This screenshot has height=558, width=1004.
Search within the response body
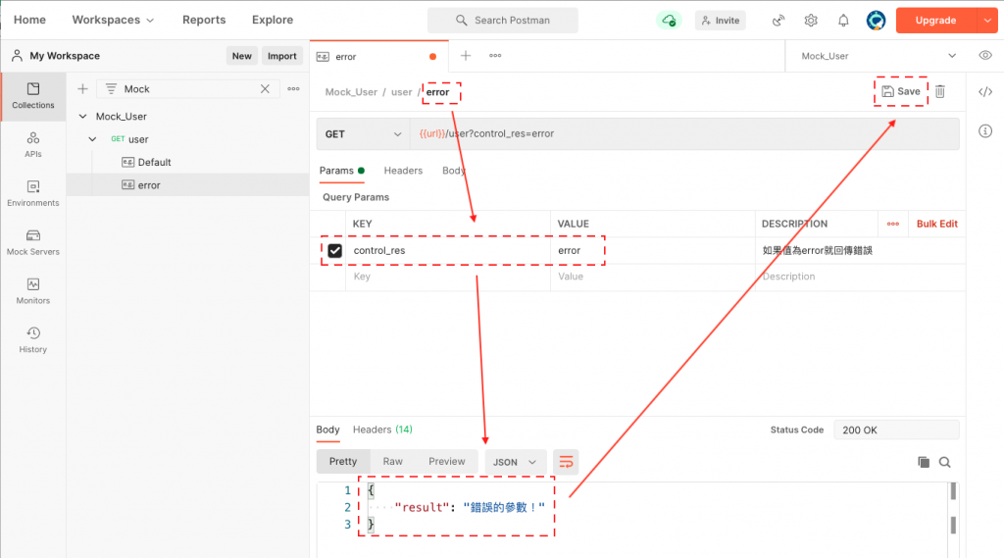(944, 462)
